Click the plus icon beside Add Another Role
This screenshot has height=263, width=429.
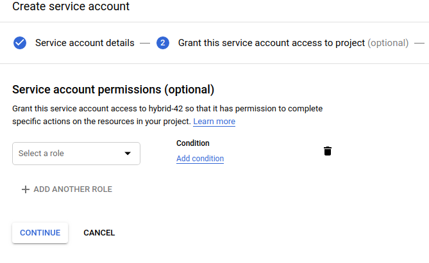point(26,189)
